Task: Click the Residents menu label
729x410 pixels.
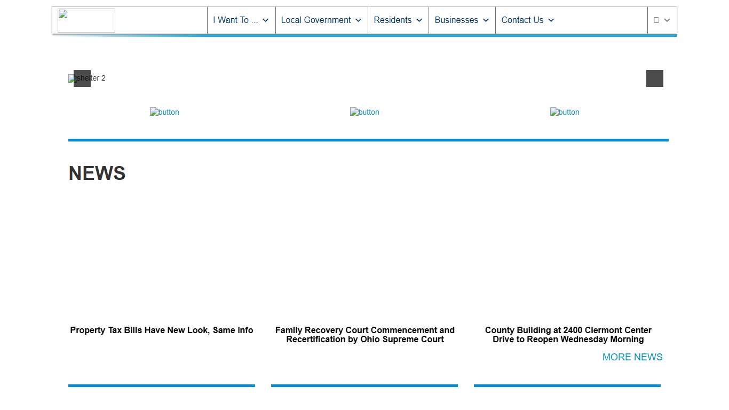Action: (392, 20)
